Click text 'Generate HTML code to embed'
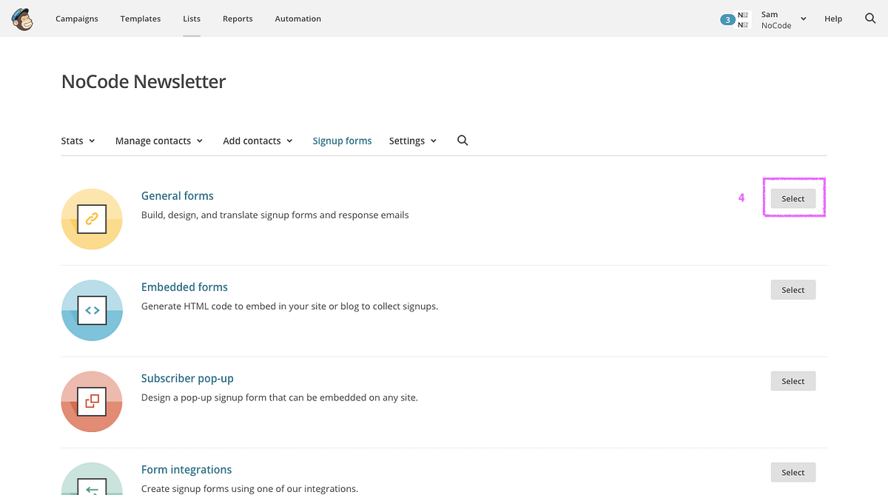 tap(206, 306)
